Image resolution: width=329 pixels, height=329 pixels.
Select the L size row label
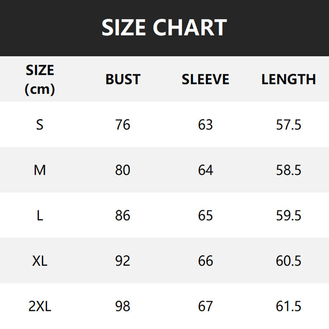click(40, 215)
